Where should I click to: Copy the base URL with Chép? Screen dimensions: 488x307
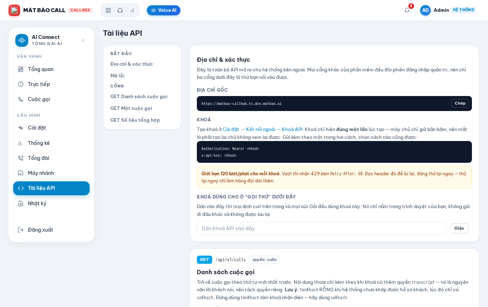click(460, 103)
